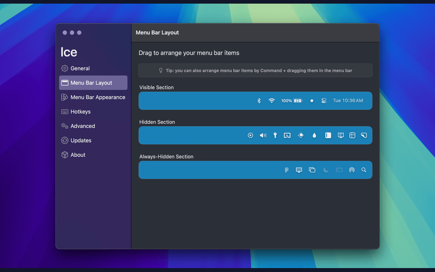Click the folded-corner tag icon in Hidden Section

click(x=364, y=135)
